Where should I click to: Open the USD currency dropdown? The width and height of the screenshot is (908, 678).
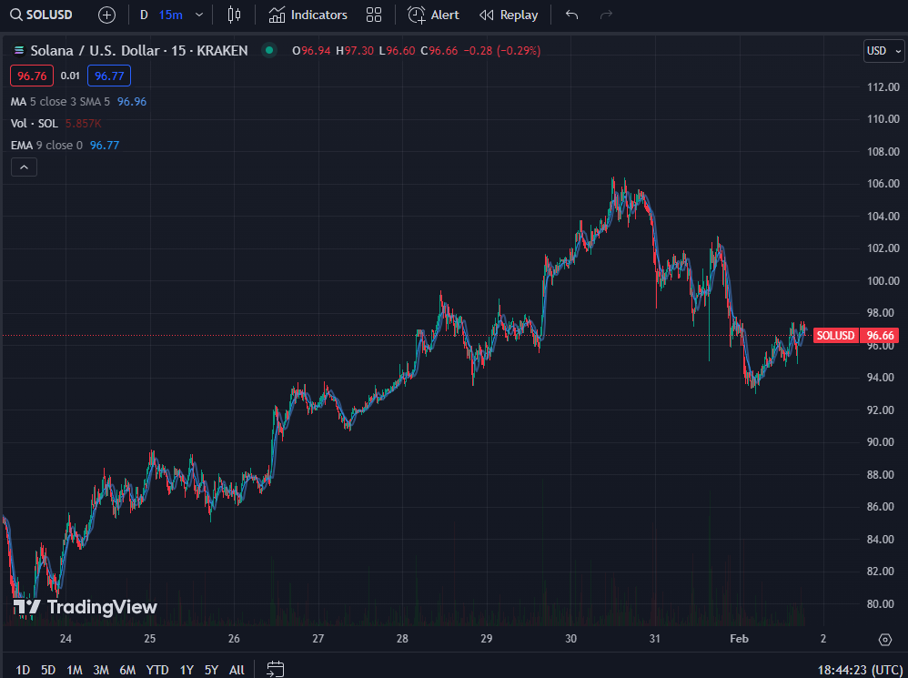[x=883, y=51]
